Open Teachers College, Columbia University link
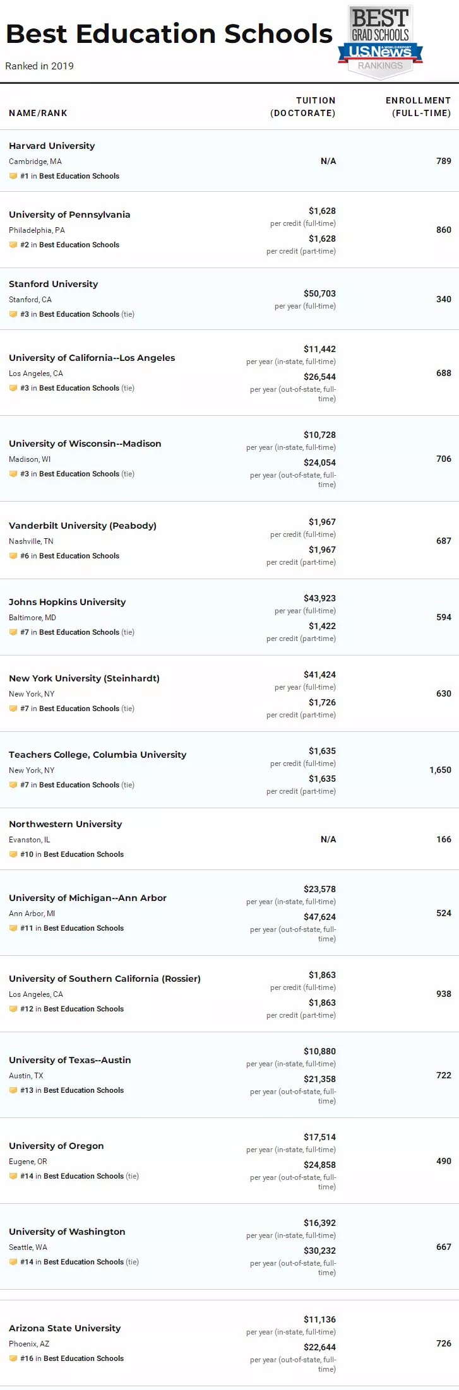The width and height of the screenshot is (459, 1390). pos(97,755)
